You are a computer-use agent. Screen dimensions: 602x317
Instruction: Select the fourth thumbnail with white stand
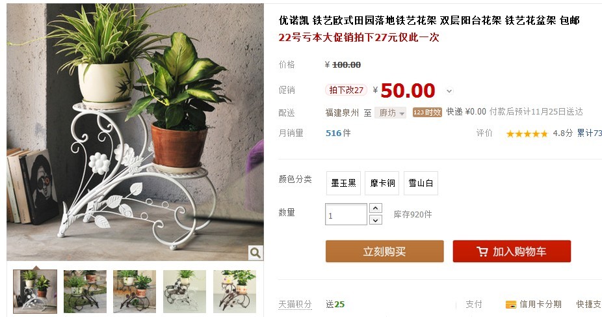(x=185, y=291)
